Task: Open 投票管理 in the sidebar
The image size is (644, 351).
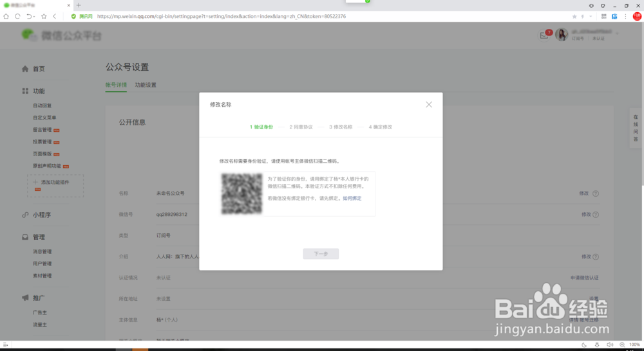Action: tap(43, 142)
